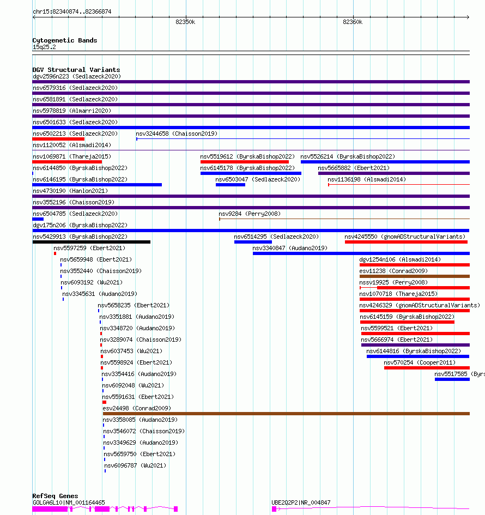
Task: Click the DGV Structural Variants track title
Action: (76, 70)
